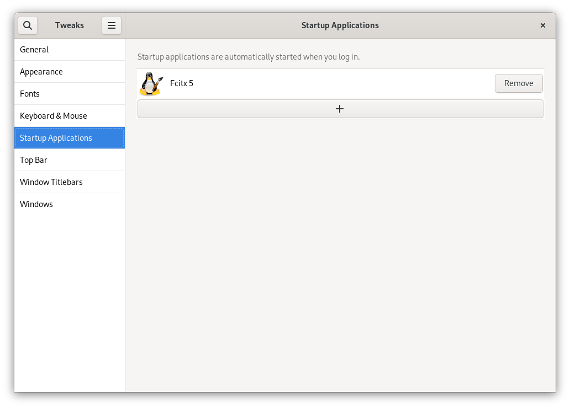Click the Startup Applications header title
570x408 pixels.
(x=340, y=25)
